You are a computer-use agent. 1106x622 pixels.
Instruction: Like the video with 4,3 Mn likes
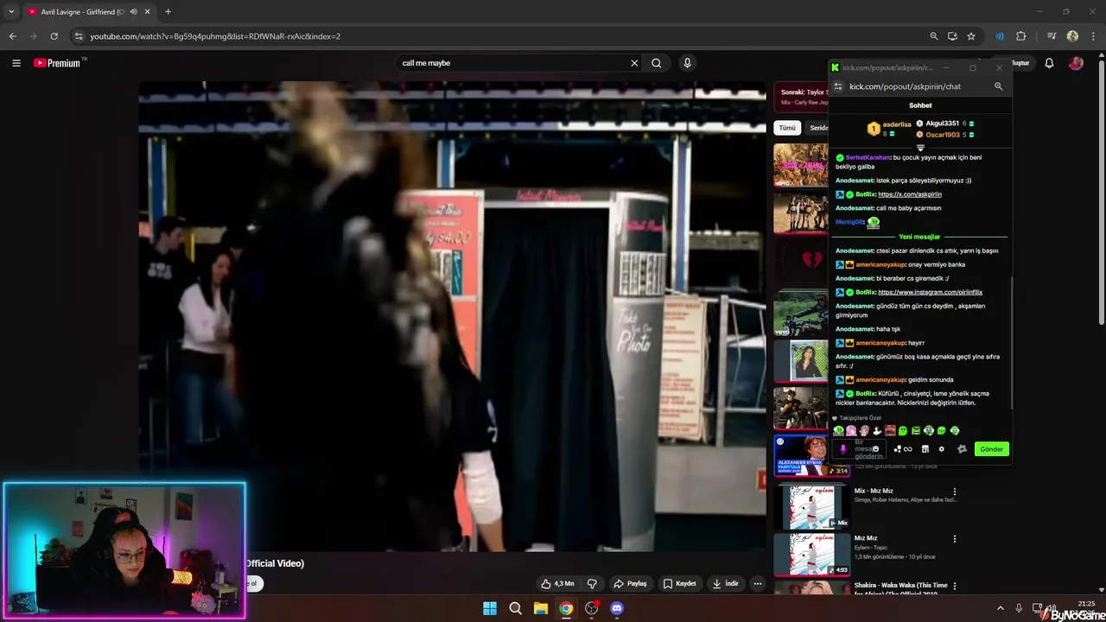557,584
